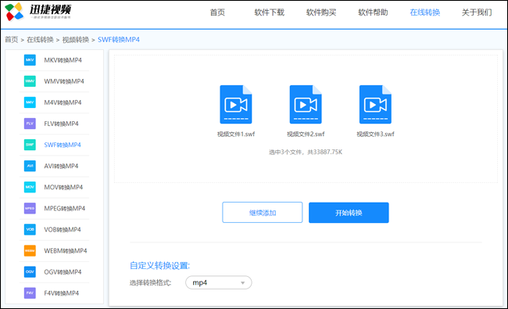Click the AVI format icon in sidebar
508x309 pixels.
coord(30,166)
